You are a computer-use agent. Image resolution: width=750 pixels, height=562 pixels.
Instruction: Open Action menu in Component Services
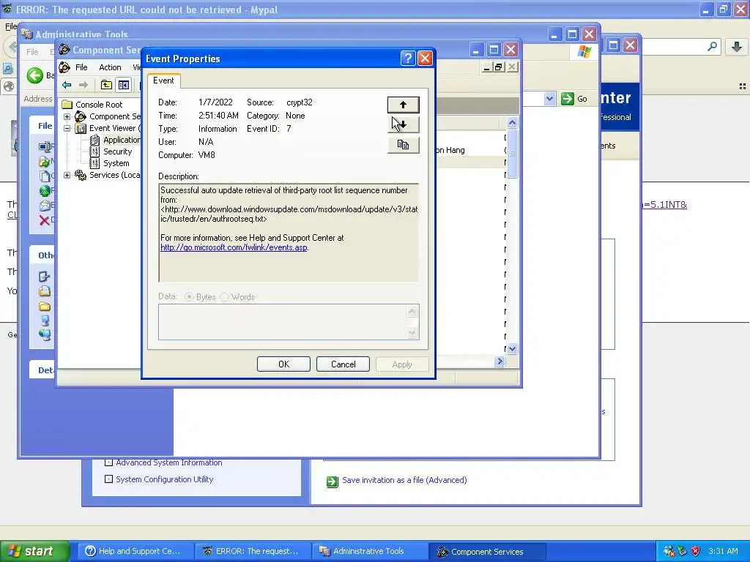[x=110, y=67]
